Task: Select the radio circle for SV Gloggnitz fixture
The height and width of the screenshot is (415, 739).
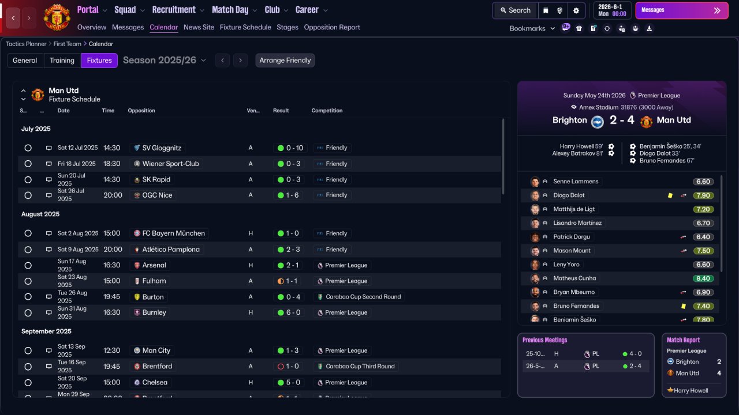Action: tap(28, 148)
